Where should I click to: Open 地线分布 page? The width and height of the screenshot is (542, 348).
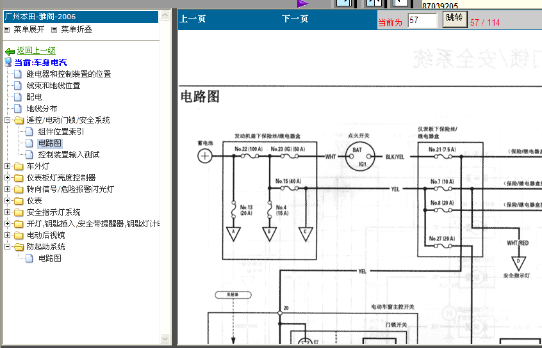pyautogui.click(x=42, y=109)
